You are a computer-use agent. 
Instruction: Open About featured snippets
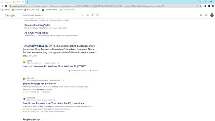pyautogui.click(x=78, y=71)
